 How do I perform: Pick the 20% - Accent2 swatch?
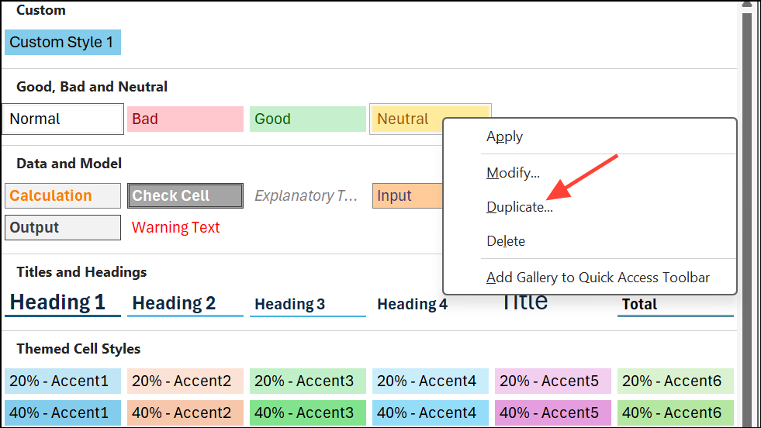click(185, 381)
